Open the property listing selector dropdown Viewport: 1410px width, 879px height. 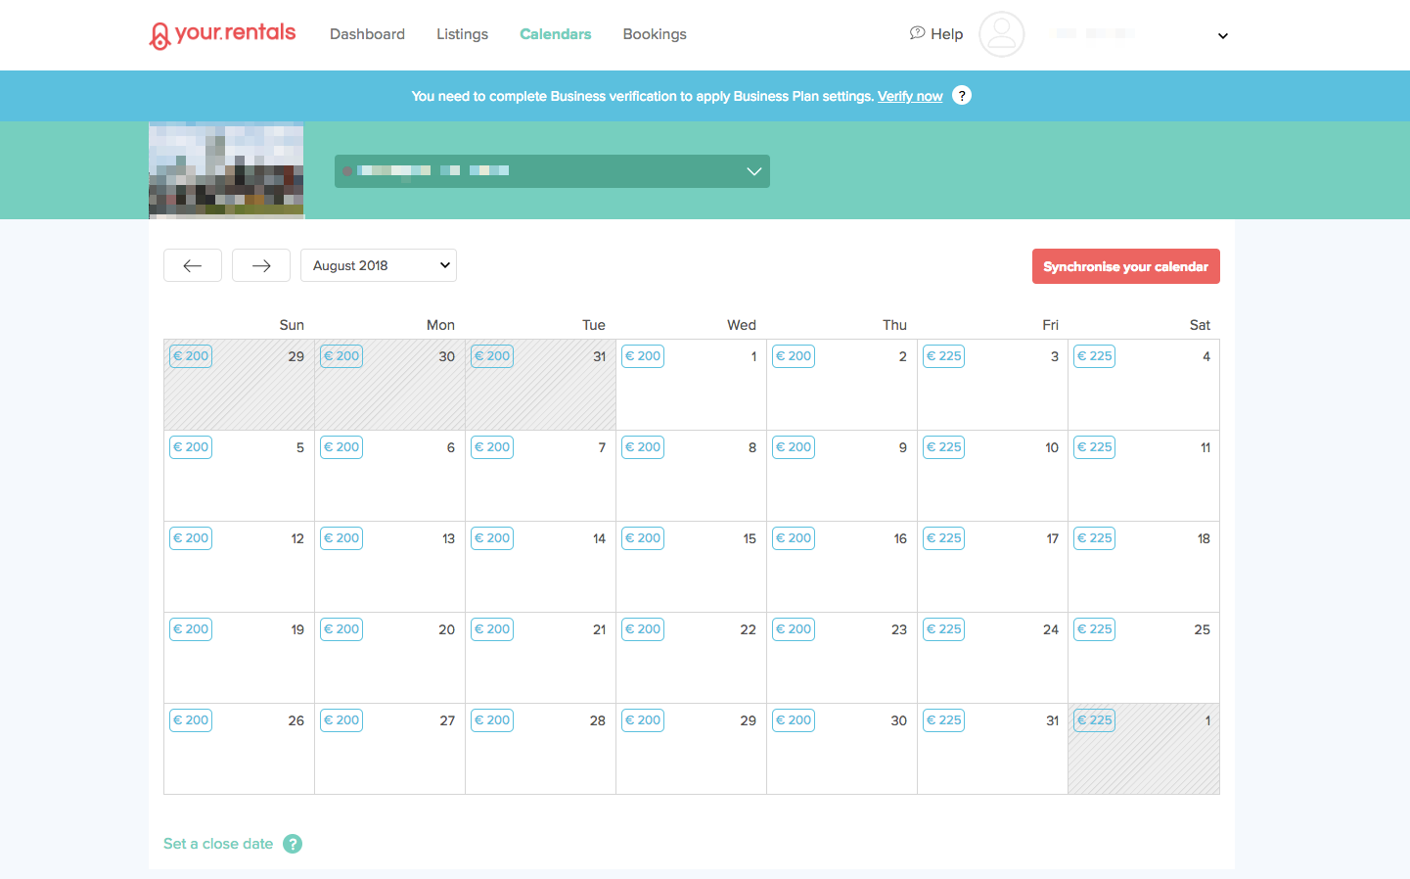tap(552, 171)
